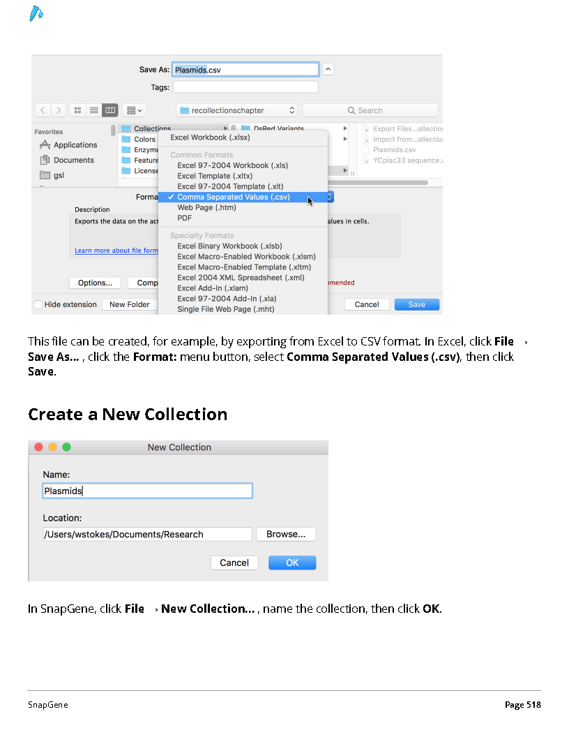This screenshot has width=569, height=737.
Task: Open Learn more about file formats link
Action: pyautogui.click(x=116, y=251)
